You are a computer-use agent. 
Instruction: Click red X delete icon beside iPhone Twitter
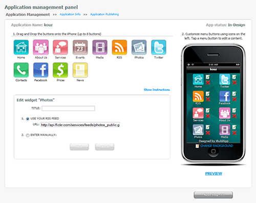click(x=234, y=82)
